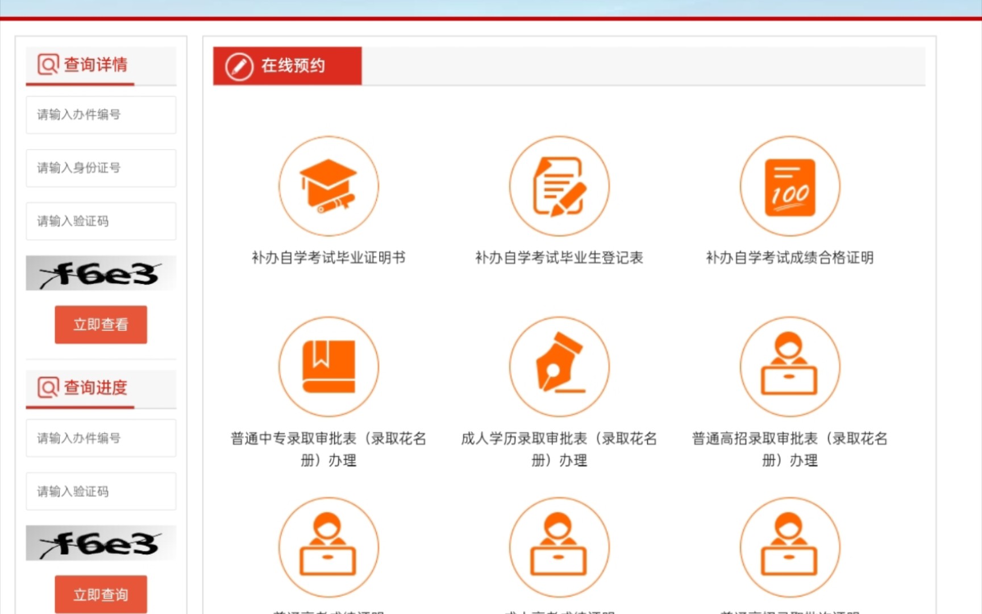This screenshot has width=982, height=614.
Task: Open the document-and-pen icon for 补办自学考试毕业生登记表
Action: click(559, 186)
